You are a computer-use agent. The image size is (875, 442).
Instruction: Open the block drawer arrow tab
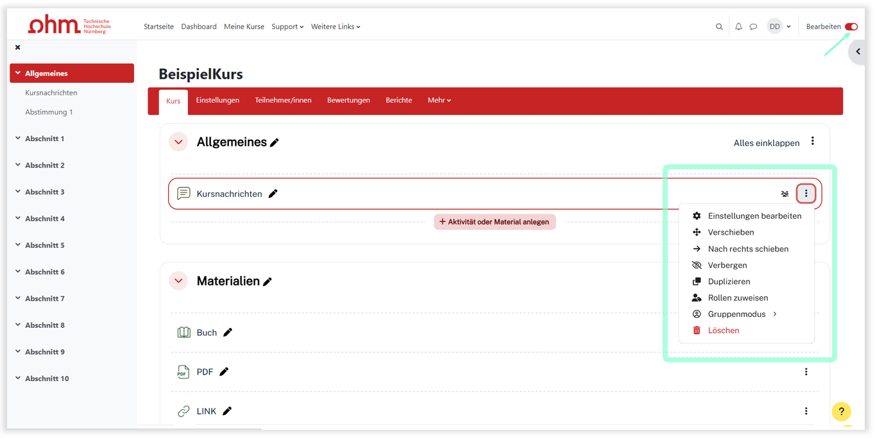858,52
